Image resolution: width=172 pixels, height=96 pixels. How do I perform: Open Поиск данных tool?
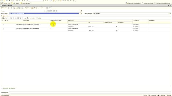tap(25, 3)
